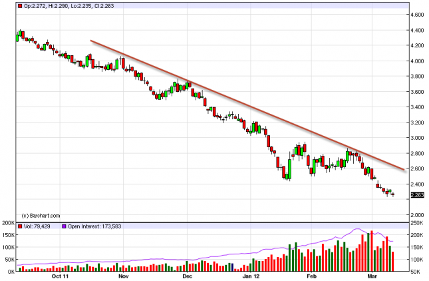The height and width of the screenshot is (281, 429).
Task: Click the 0K left volume axis label
Action: point(11,272)
